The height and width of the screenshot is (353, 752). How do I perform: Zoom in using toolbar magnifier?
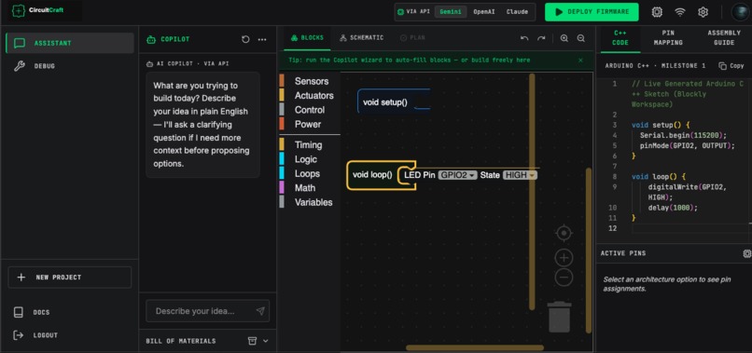click(x=564, y=38)
